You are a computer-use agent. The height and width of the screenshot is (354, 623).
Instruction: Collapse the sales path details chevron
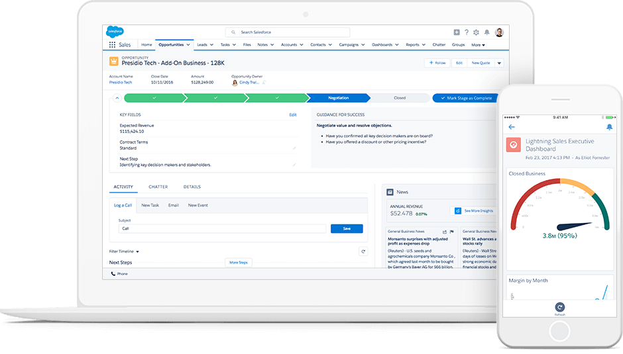[117, 98]
